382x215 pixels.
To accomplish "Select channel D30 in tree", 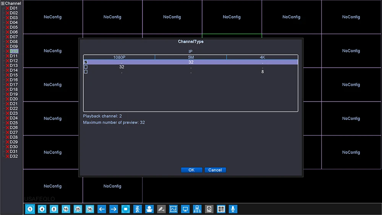I will click(14, 147).
